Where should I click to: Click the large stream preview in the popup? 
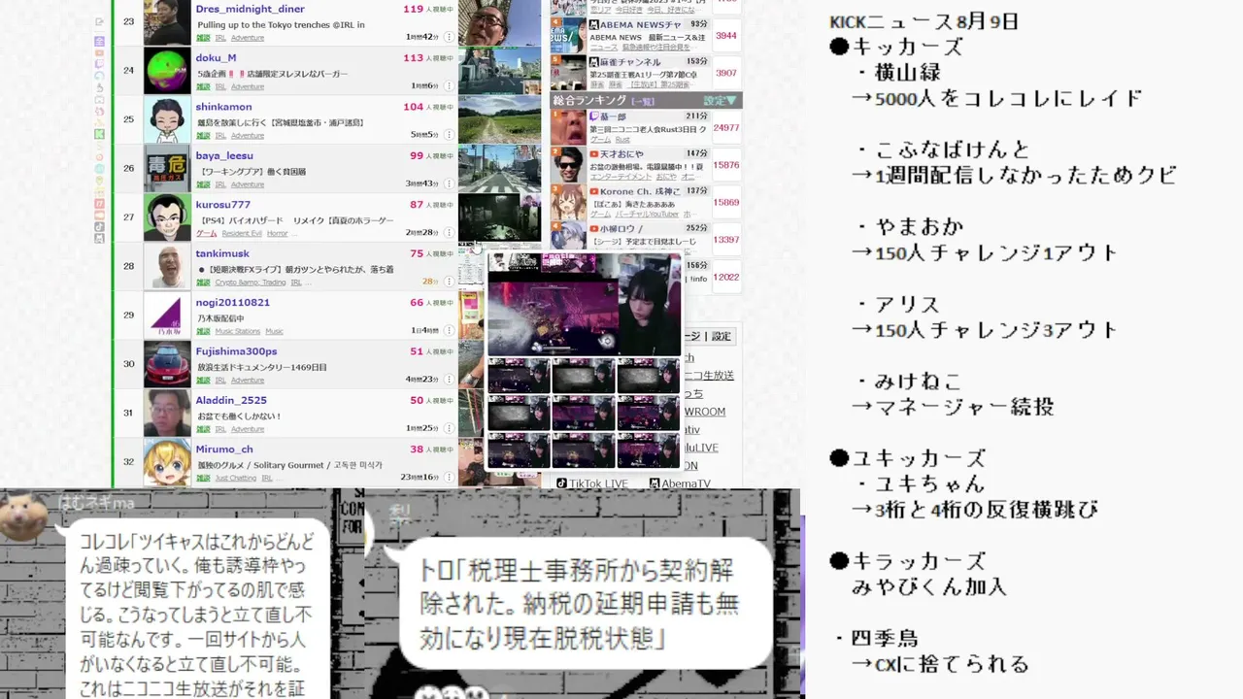[584, 305]
